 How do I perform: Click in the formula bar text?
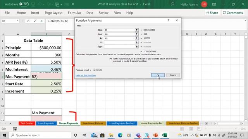pos(58,21)
